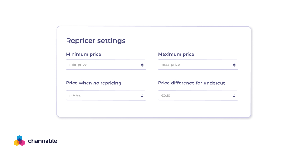Screen dimensions: 308x154
Task: Click the channable wordmark text
Action: pos(43,141)
